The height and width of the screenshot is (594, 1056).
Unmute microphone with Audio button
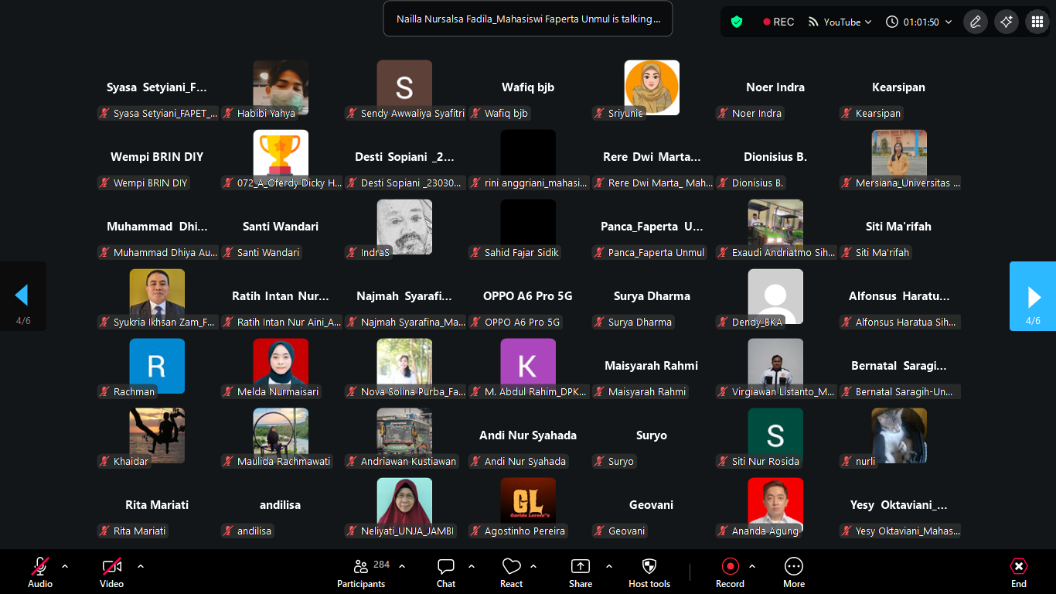coord(40,572)
